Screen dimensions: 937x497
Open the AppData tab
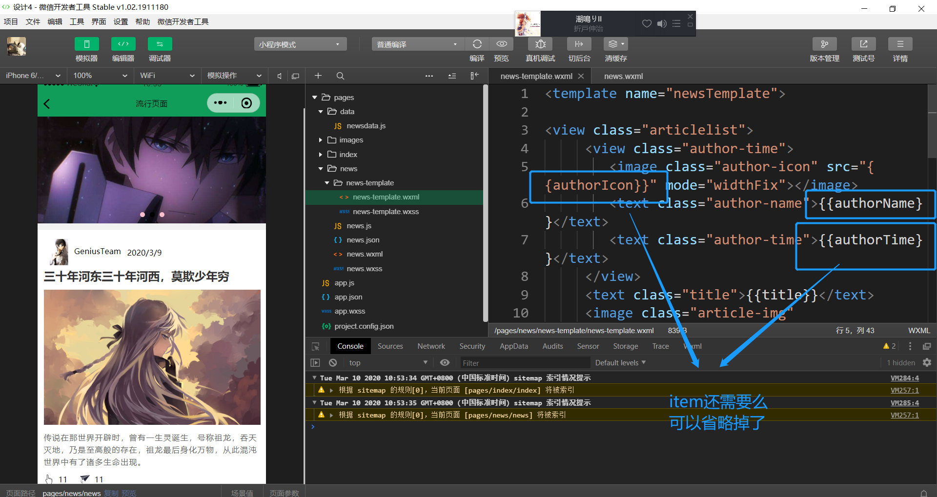pyautogui.click(x=514, y=346)
